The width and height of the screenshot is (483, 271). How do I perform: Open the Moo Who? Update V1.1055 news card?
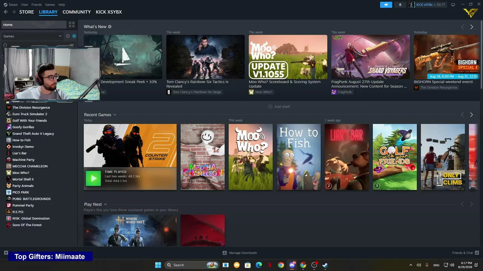(x=288, y=57)
